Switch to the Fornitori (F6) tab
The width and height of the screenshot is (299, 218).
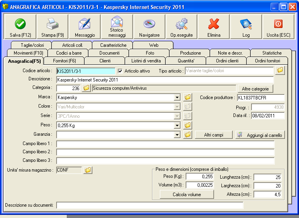[64, 61]
